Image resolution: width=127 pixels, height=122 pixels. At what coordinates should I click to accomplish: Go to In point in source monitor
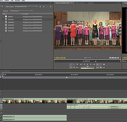tap(71, 67)
